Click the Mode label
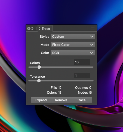Image resolution: width=123 pixels, height=132 pixels. pyautogui.click(x=45, y=45)
